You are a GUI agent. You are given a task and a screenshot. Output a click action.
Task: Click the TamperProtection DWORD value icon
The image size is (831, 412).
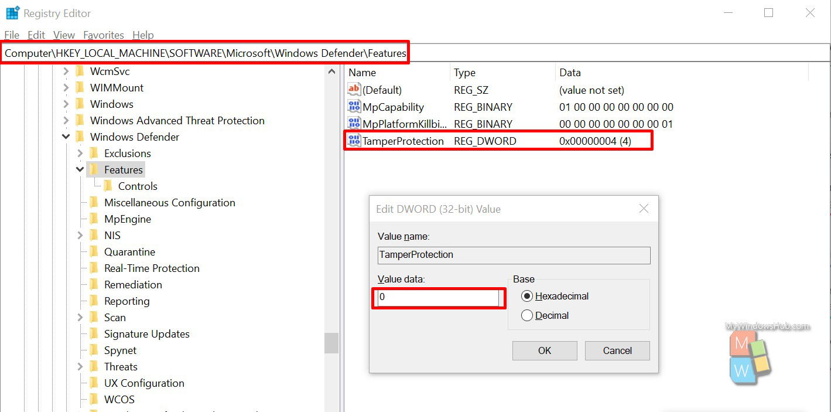tap(354, 141)
